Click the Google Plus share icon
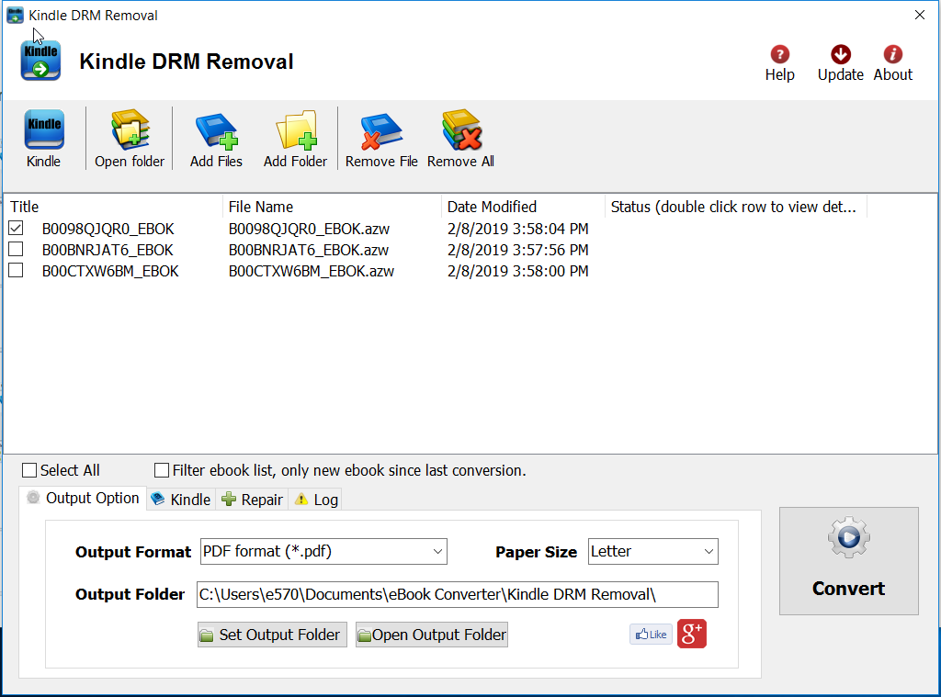 [x=692, y=634]
